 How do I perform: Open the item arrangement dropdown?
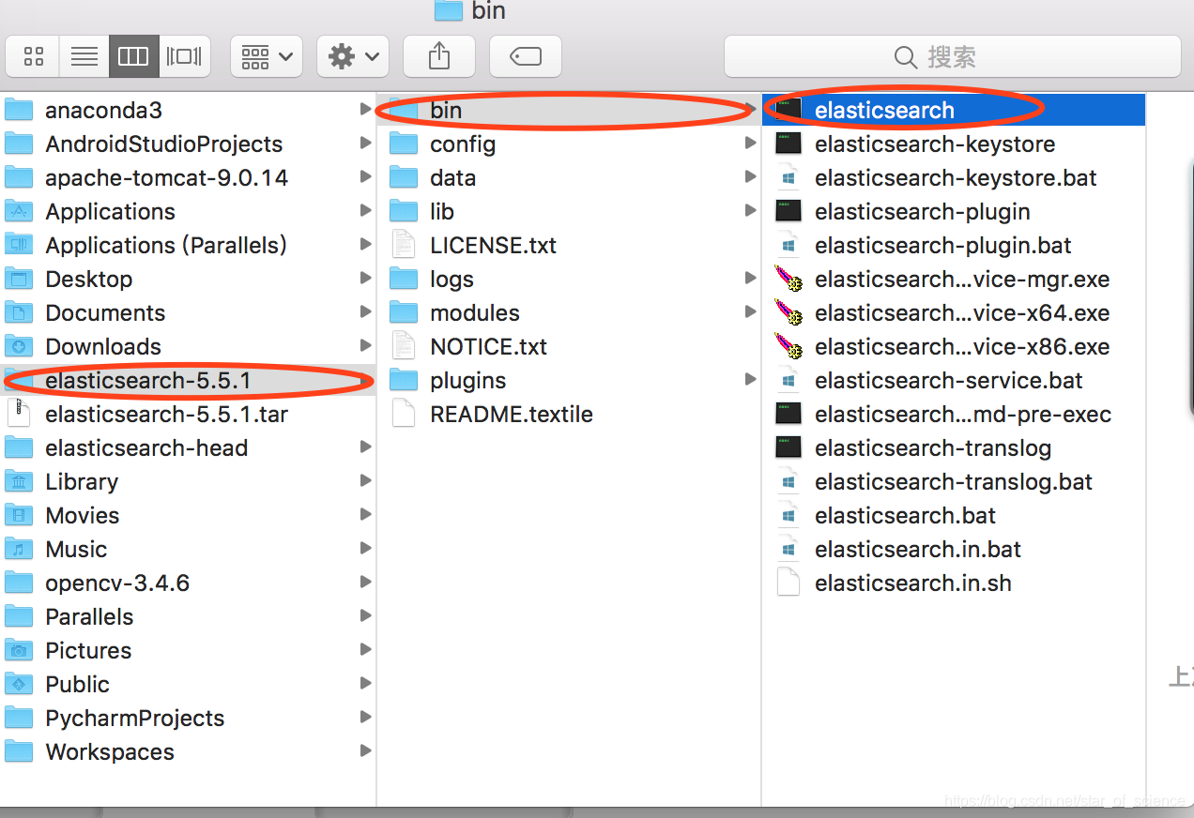tap(267, 57)
